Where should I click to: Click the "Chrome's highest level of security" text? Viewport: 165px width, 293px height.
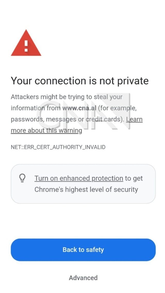tap(86, 189)
